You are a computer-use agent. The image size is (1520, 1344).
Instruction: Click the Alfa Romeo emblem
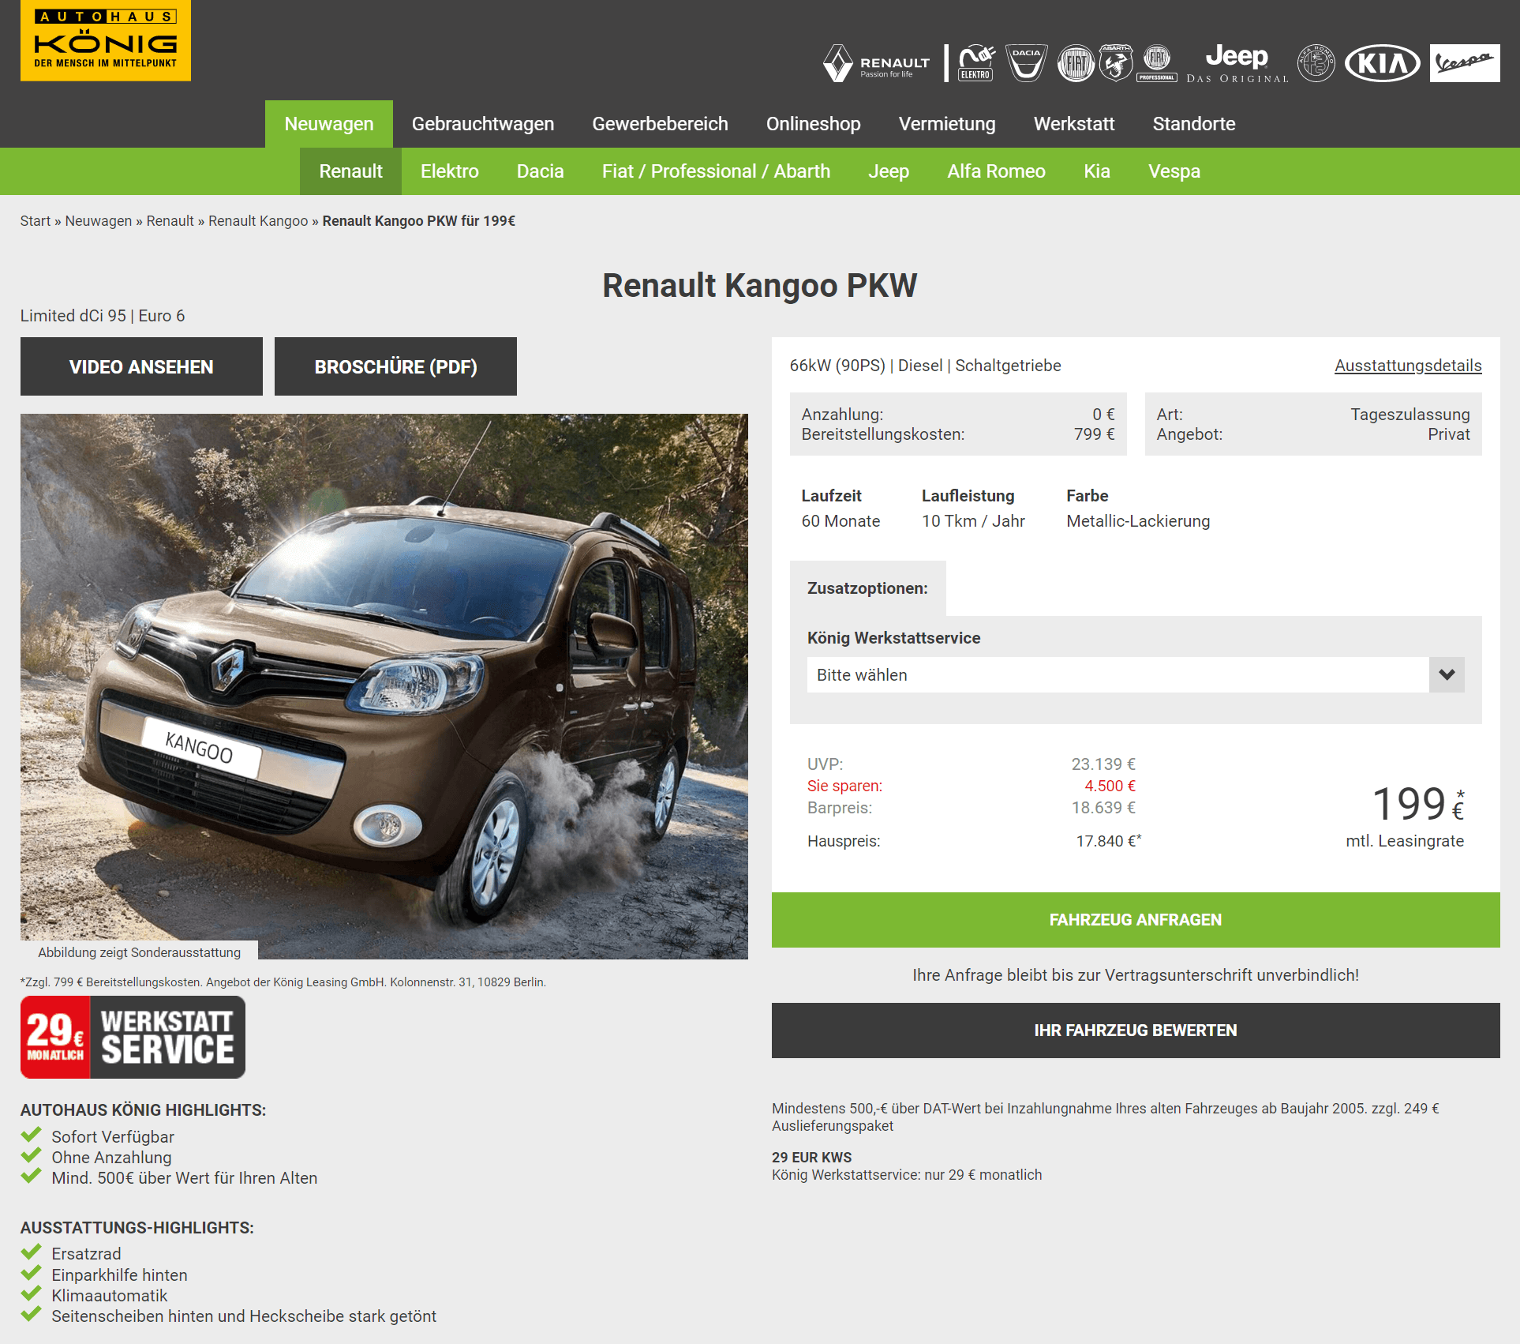coord(1316,63)
